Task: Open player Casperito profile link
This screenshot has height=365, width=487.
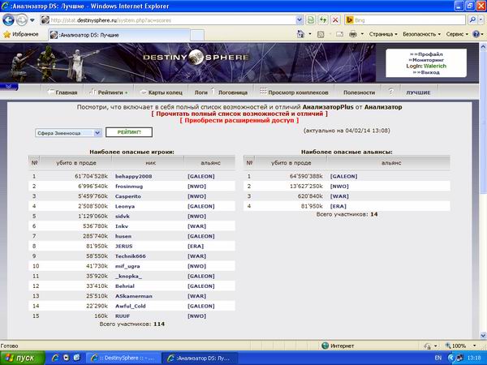Action: 128,196
